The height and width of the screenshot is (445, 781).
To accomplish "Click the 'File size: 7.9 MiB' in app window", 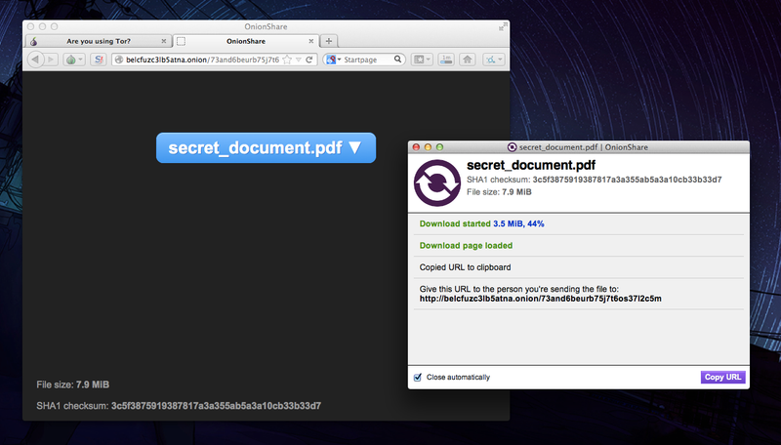I will pos(499,192).
